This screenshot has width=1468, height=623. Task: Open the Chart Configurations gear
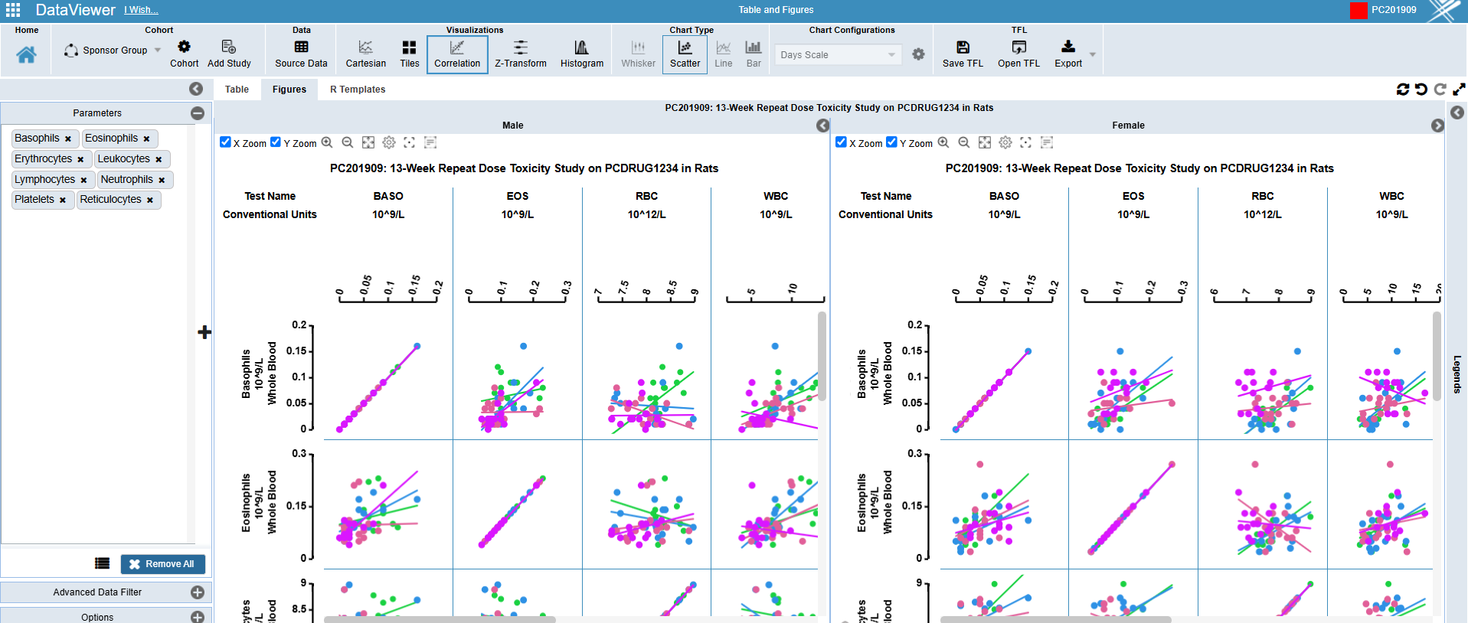[x=918, y=54]
